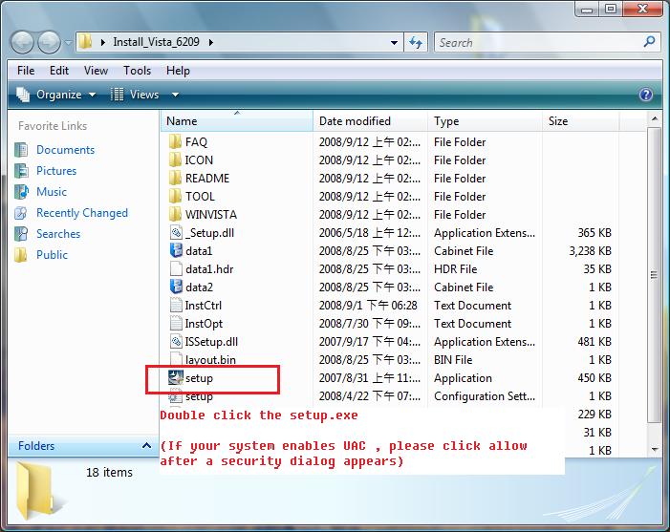Click the setup application icon
The image size is (670, 532).
coord(175,378)
